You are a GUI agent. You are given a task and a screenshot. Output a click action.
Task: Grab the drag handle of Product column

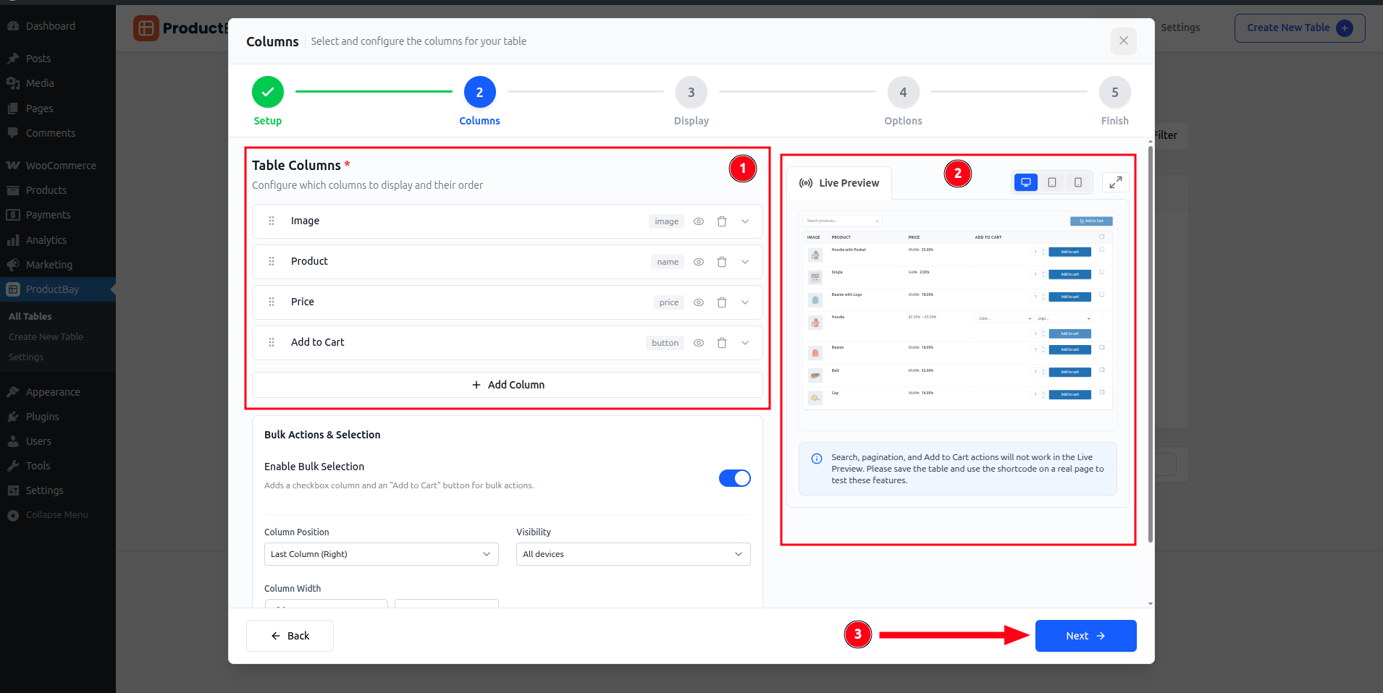click(x=272, y=262)
